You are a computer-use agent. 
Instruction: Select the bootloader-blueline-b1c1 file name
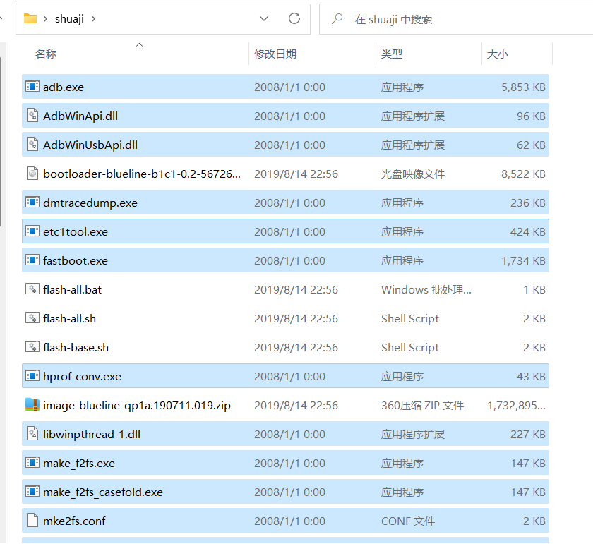(x=142, y=174)
